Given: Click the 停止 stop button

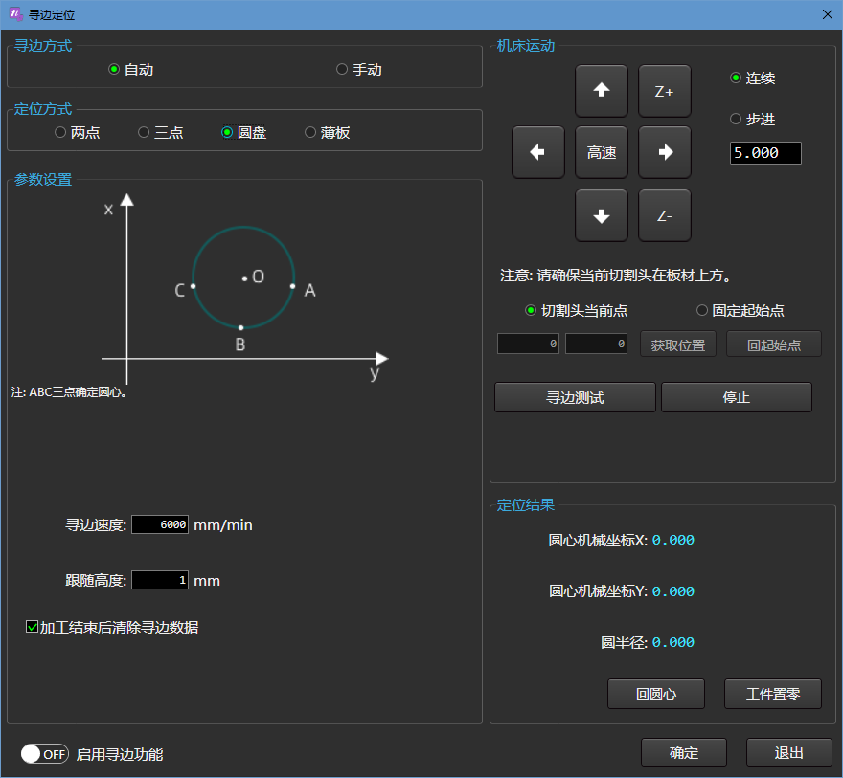Looking at the screenshot, I should (x=736, y=397).
